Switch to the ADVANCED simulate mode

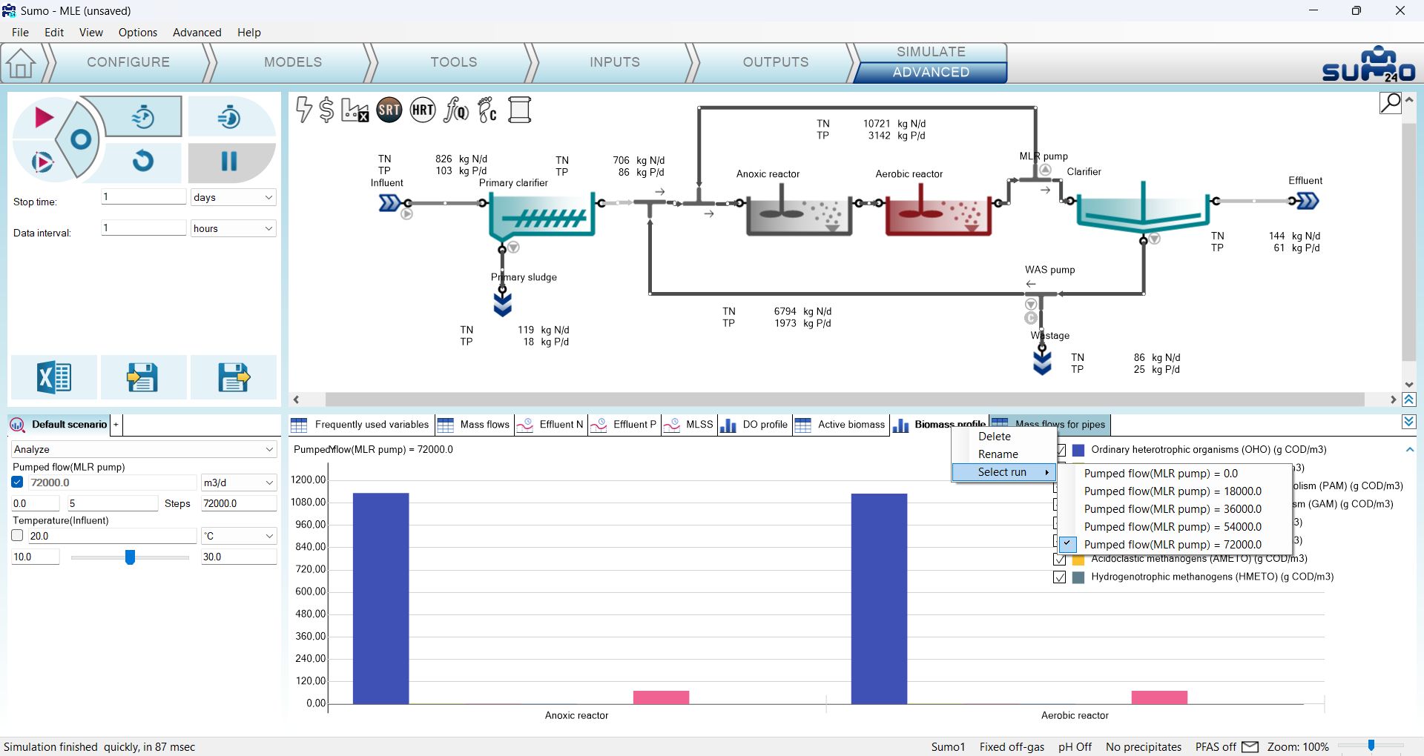[x=931, y=72]
